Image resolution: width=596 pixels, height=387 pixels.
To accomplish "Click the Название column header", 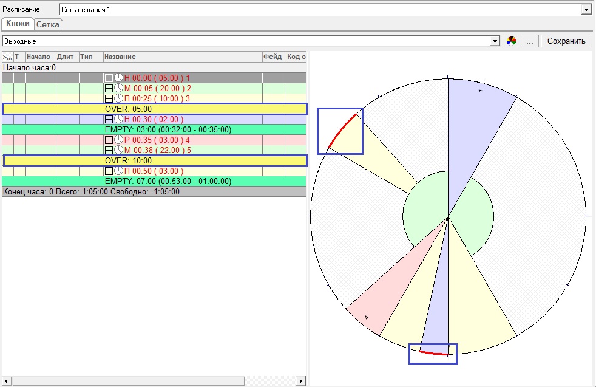I will coord(183,57).
